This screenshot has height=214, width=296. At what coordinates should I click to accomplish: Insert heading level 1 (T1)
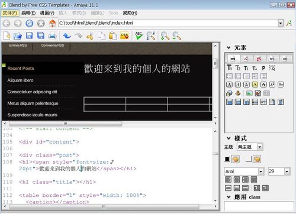point(229,68)
